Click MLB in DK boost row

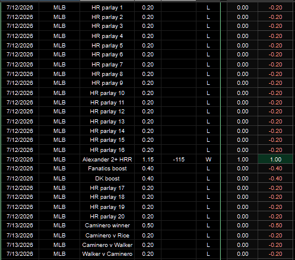click(59, 179)
